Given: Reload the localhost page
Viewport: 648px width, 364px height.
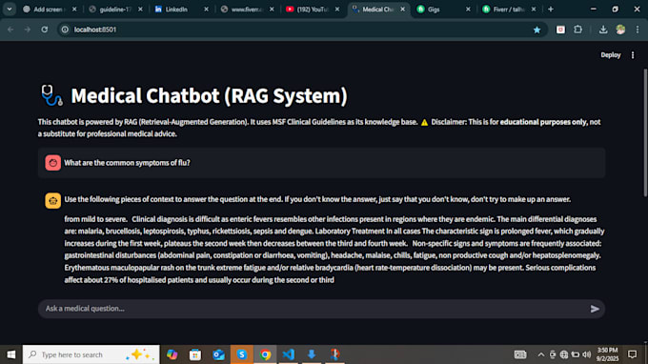Looking at the screenshot, I should tap(44, 30).
